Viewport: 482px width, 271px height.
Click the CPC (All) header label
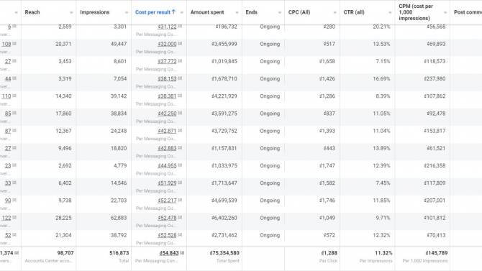(299, 12)
